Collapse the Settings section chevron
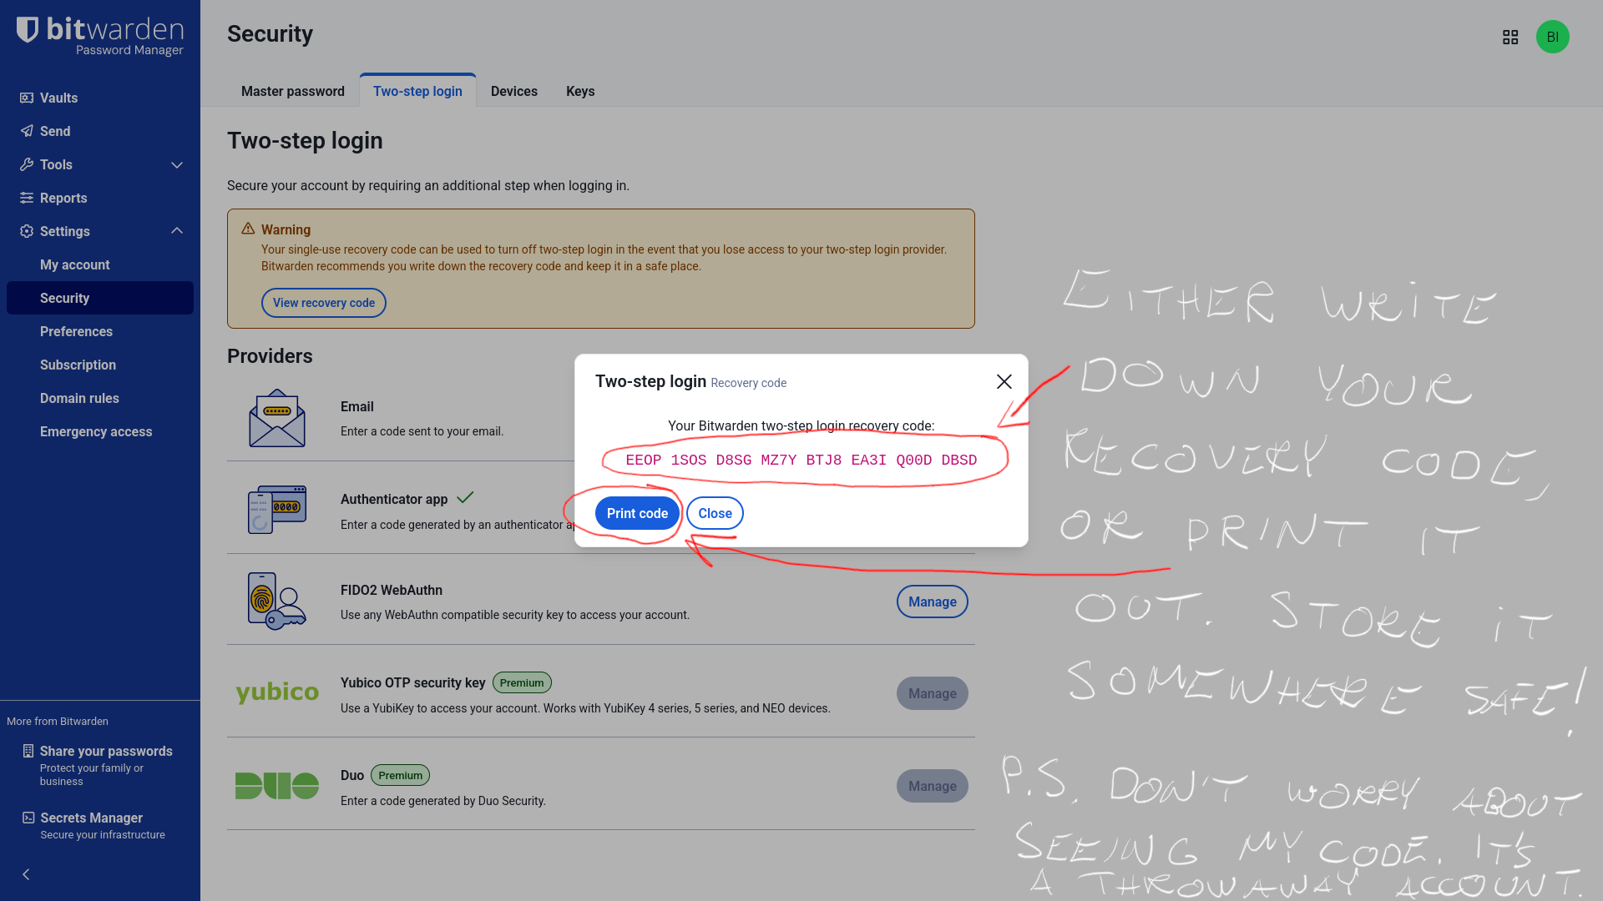Screen dimensions: 1603x901 (177, 231)
